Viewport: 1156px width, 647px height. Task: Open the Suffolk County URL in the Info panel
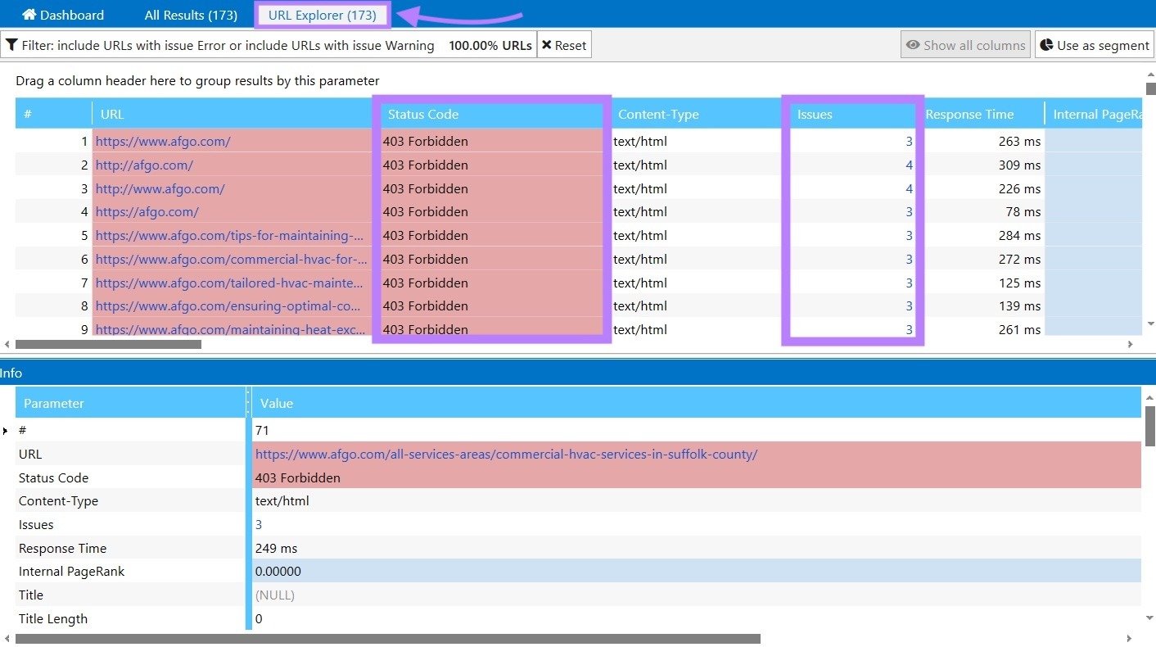[504, 454]
